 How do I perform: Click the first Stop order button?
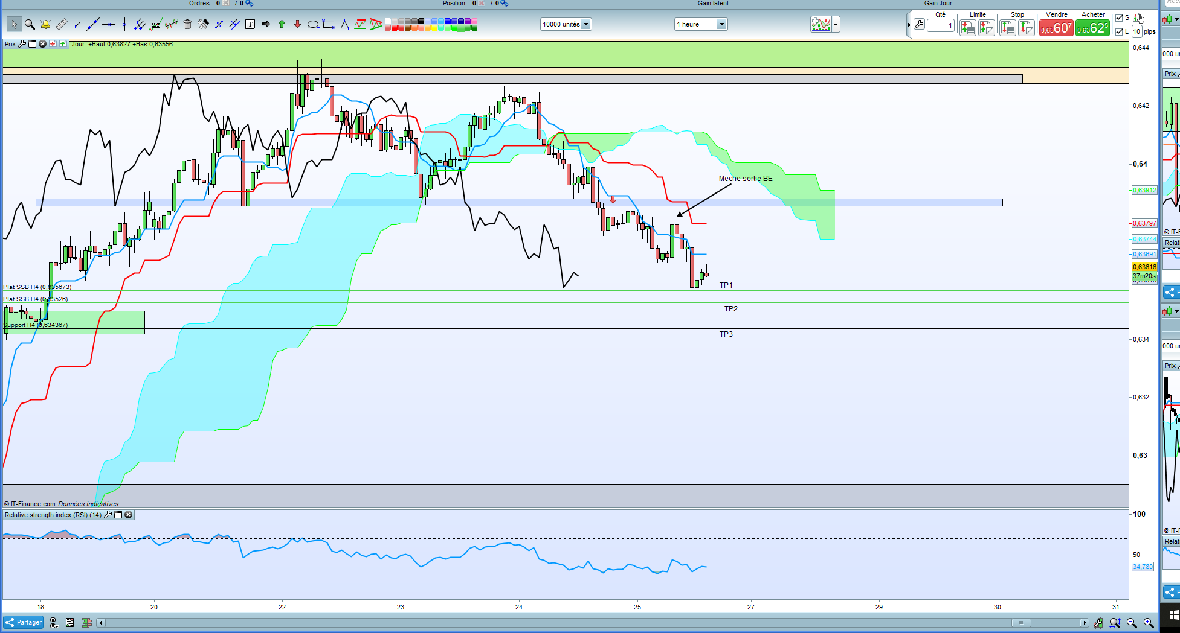[x=1007, y=27]
